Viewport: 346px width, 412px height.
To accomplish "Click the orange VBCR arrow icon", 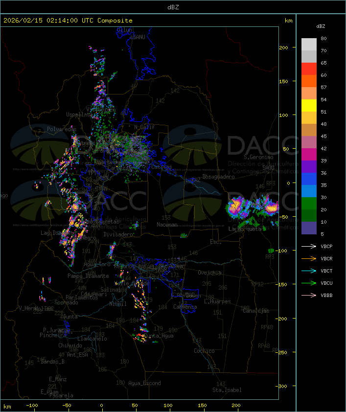I will click(x=309, y=258).
